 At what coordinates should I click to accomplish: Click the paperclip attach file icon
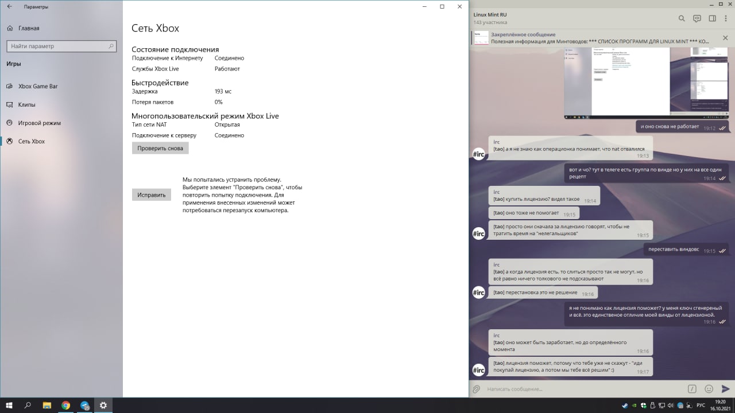476,389
